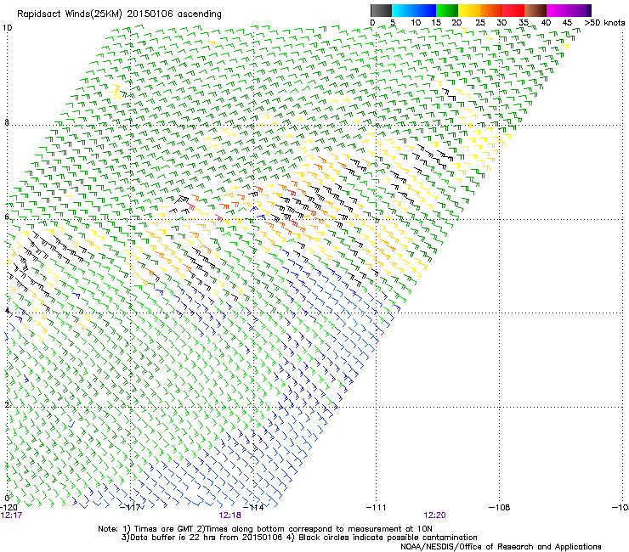
Task: Click the '>50 knots' legend label
Action: pyautogui.click(x=604, y=23)
